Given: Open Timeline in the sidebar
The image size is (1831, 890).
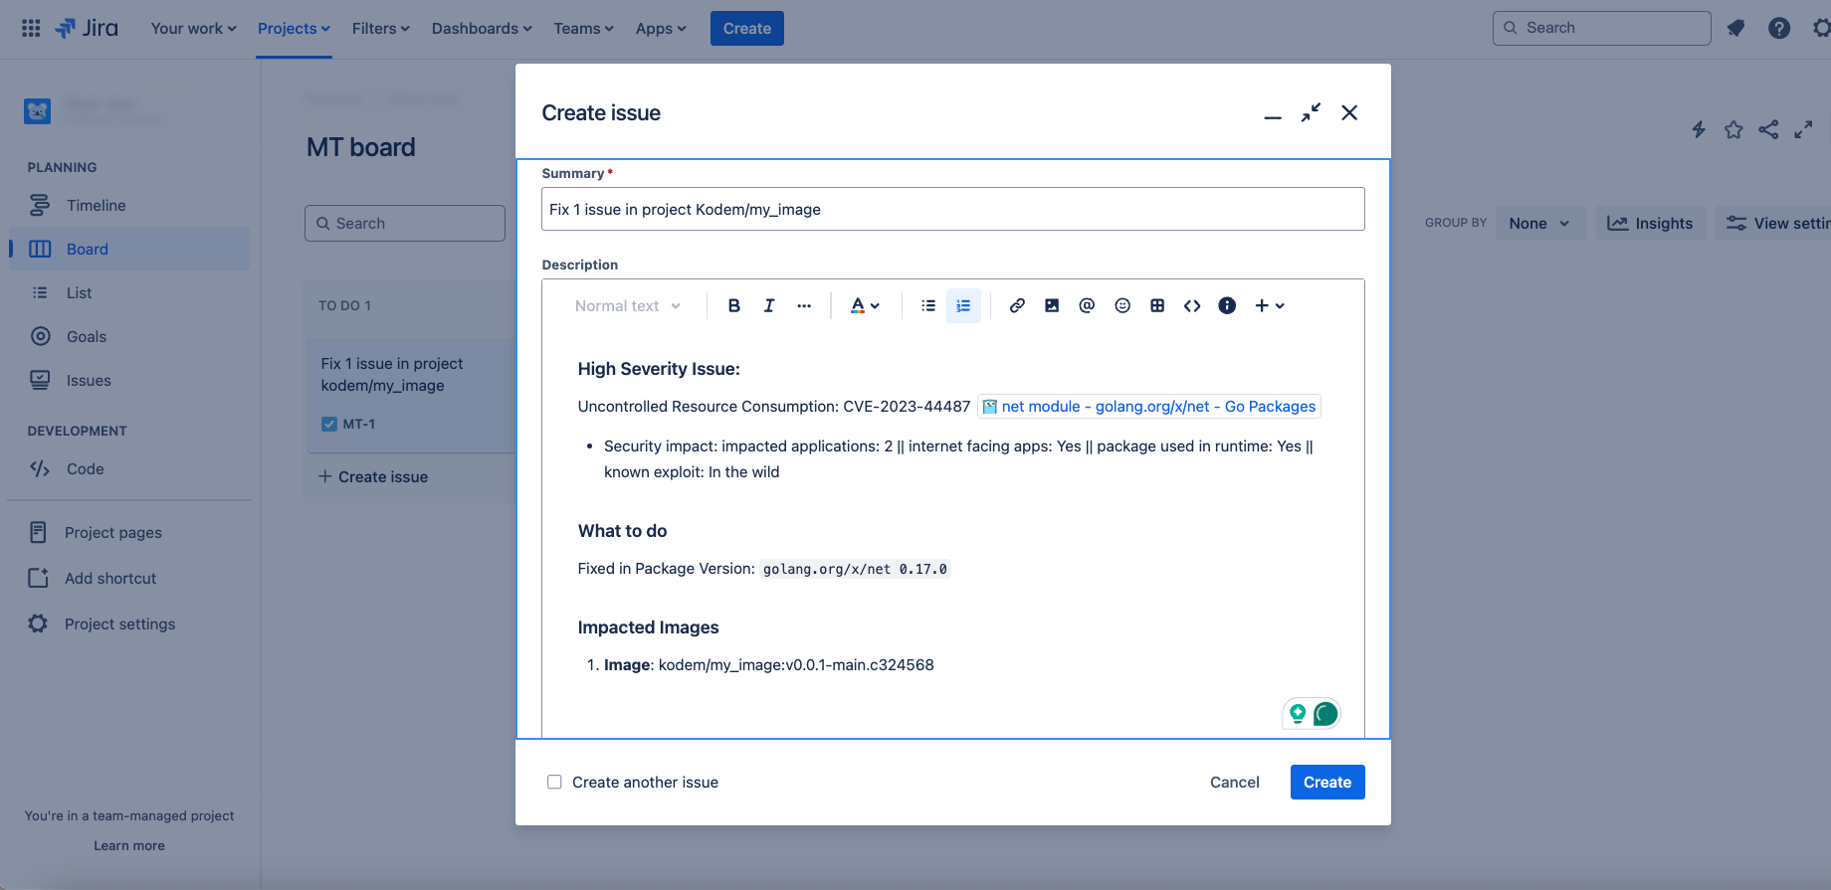Looking at the screenshot, I should coord(129,205).
